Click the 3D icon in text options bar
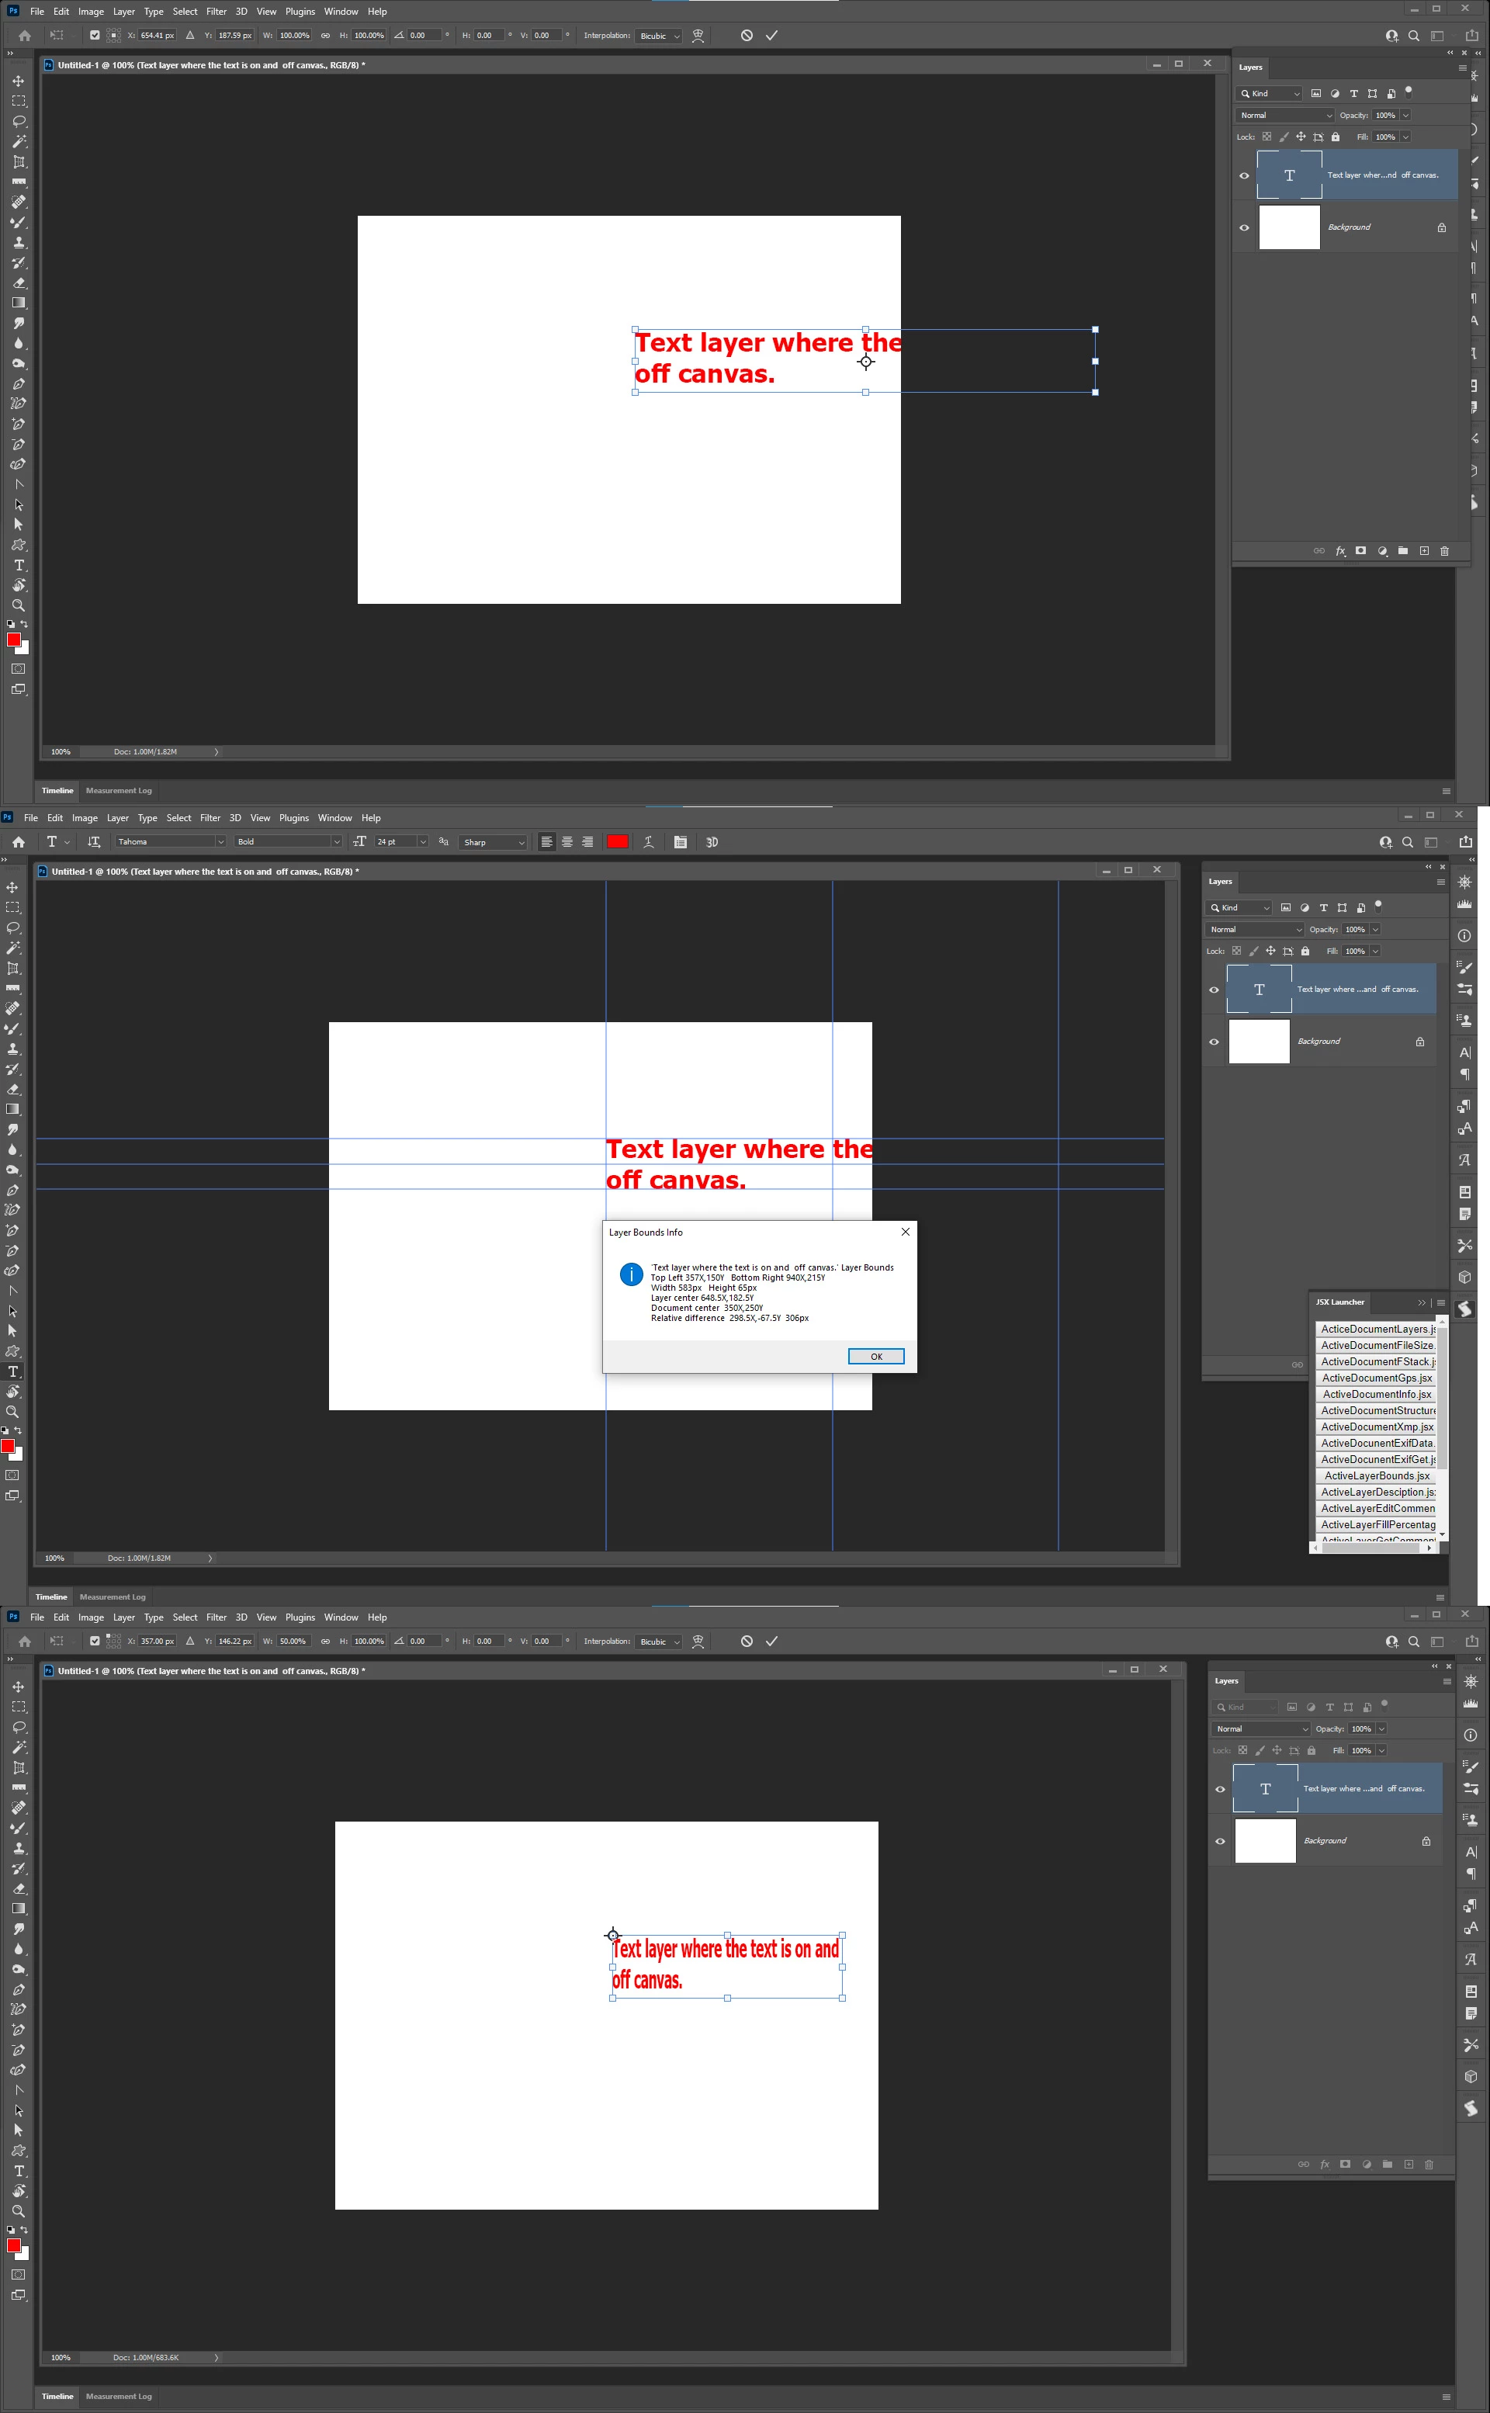Viewport: 1490px width, 2413px height. pos(712,842)
